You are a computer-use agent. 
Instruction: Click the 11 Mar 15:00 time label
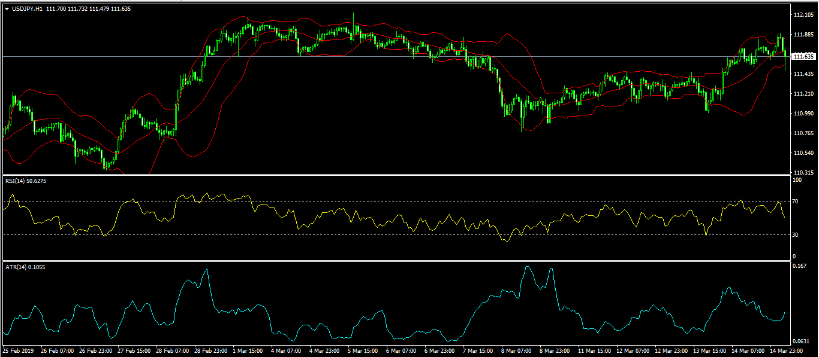[x=595, y=350]
